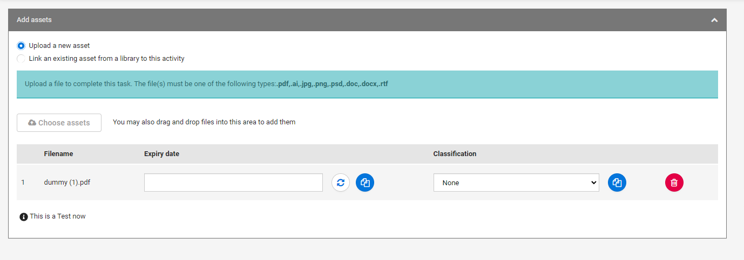The width and height of the screenshot is (744, 260).
Task: Click the Filename column header
Action: (58, 154)
